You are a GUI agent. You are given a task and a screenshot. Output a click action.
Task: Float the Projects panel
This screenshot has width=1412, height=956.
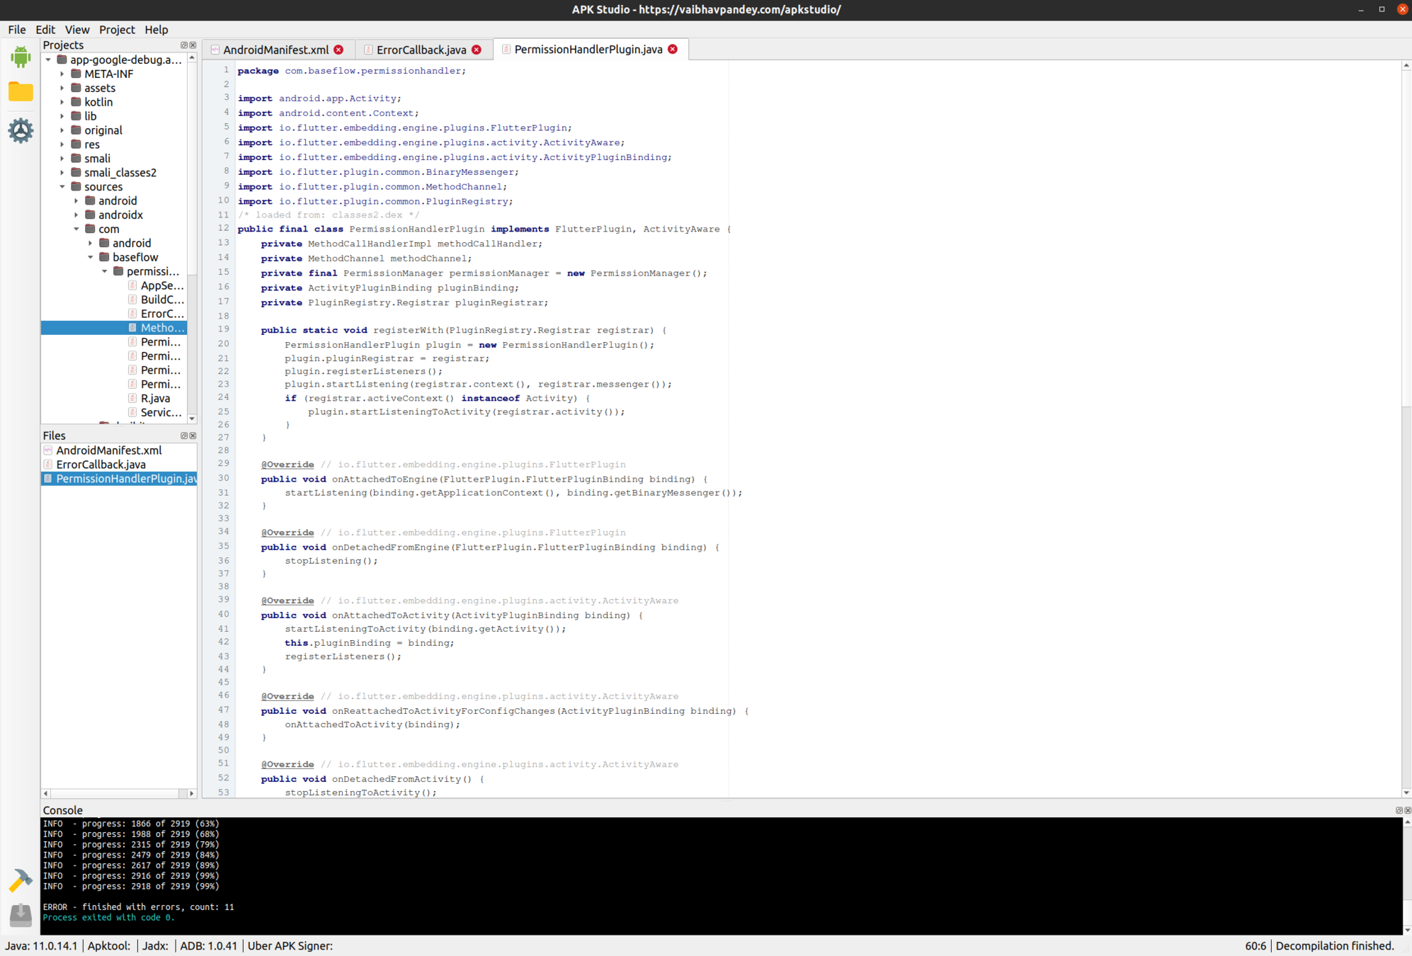tap(184, 45)
